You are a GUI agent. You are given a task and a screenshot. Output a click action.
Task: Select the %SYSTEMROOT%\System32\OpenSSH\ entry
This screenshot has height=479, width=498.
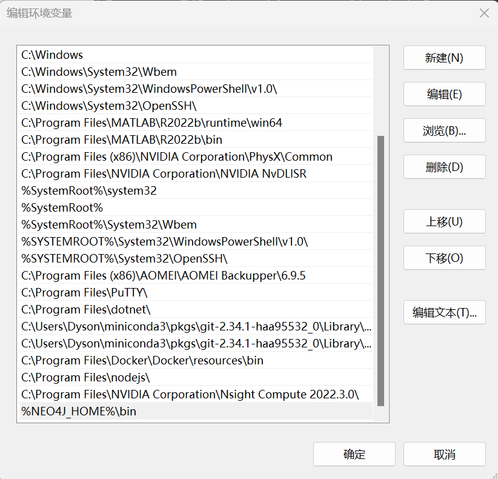(x=195, y=258)
